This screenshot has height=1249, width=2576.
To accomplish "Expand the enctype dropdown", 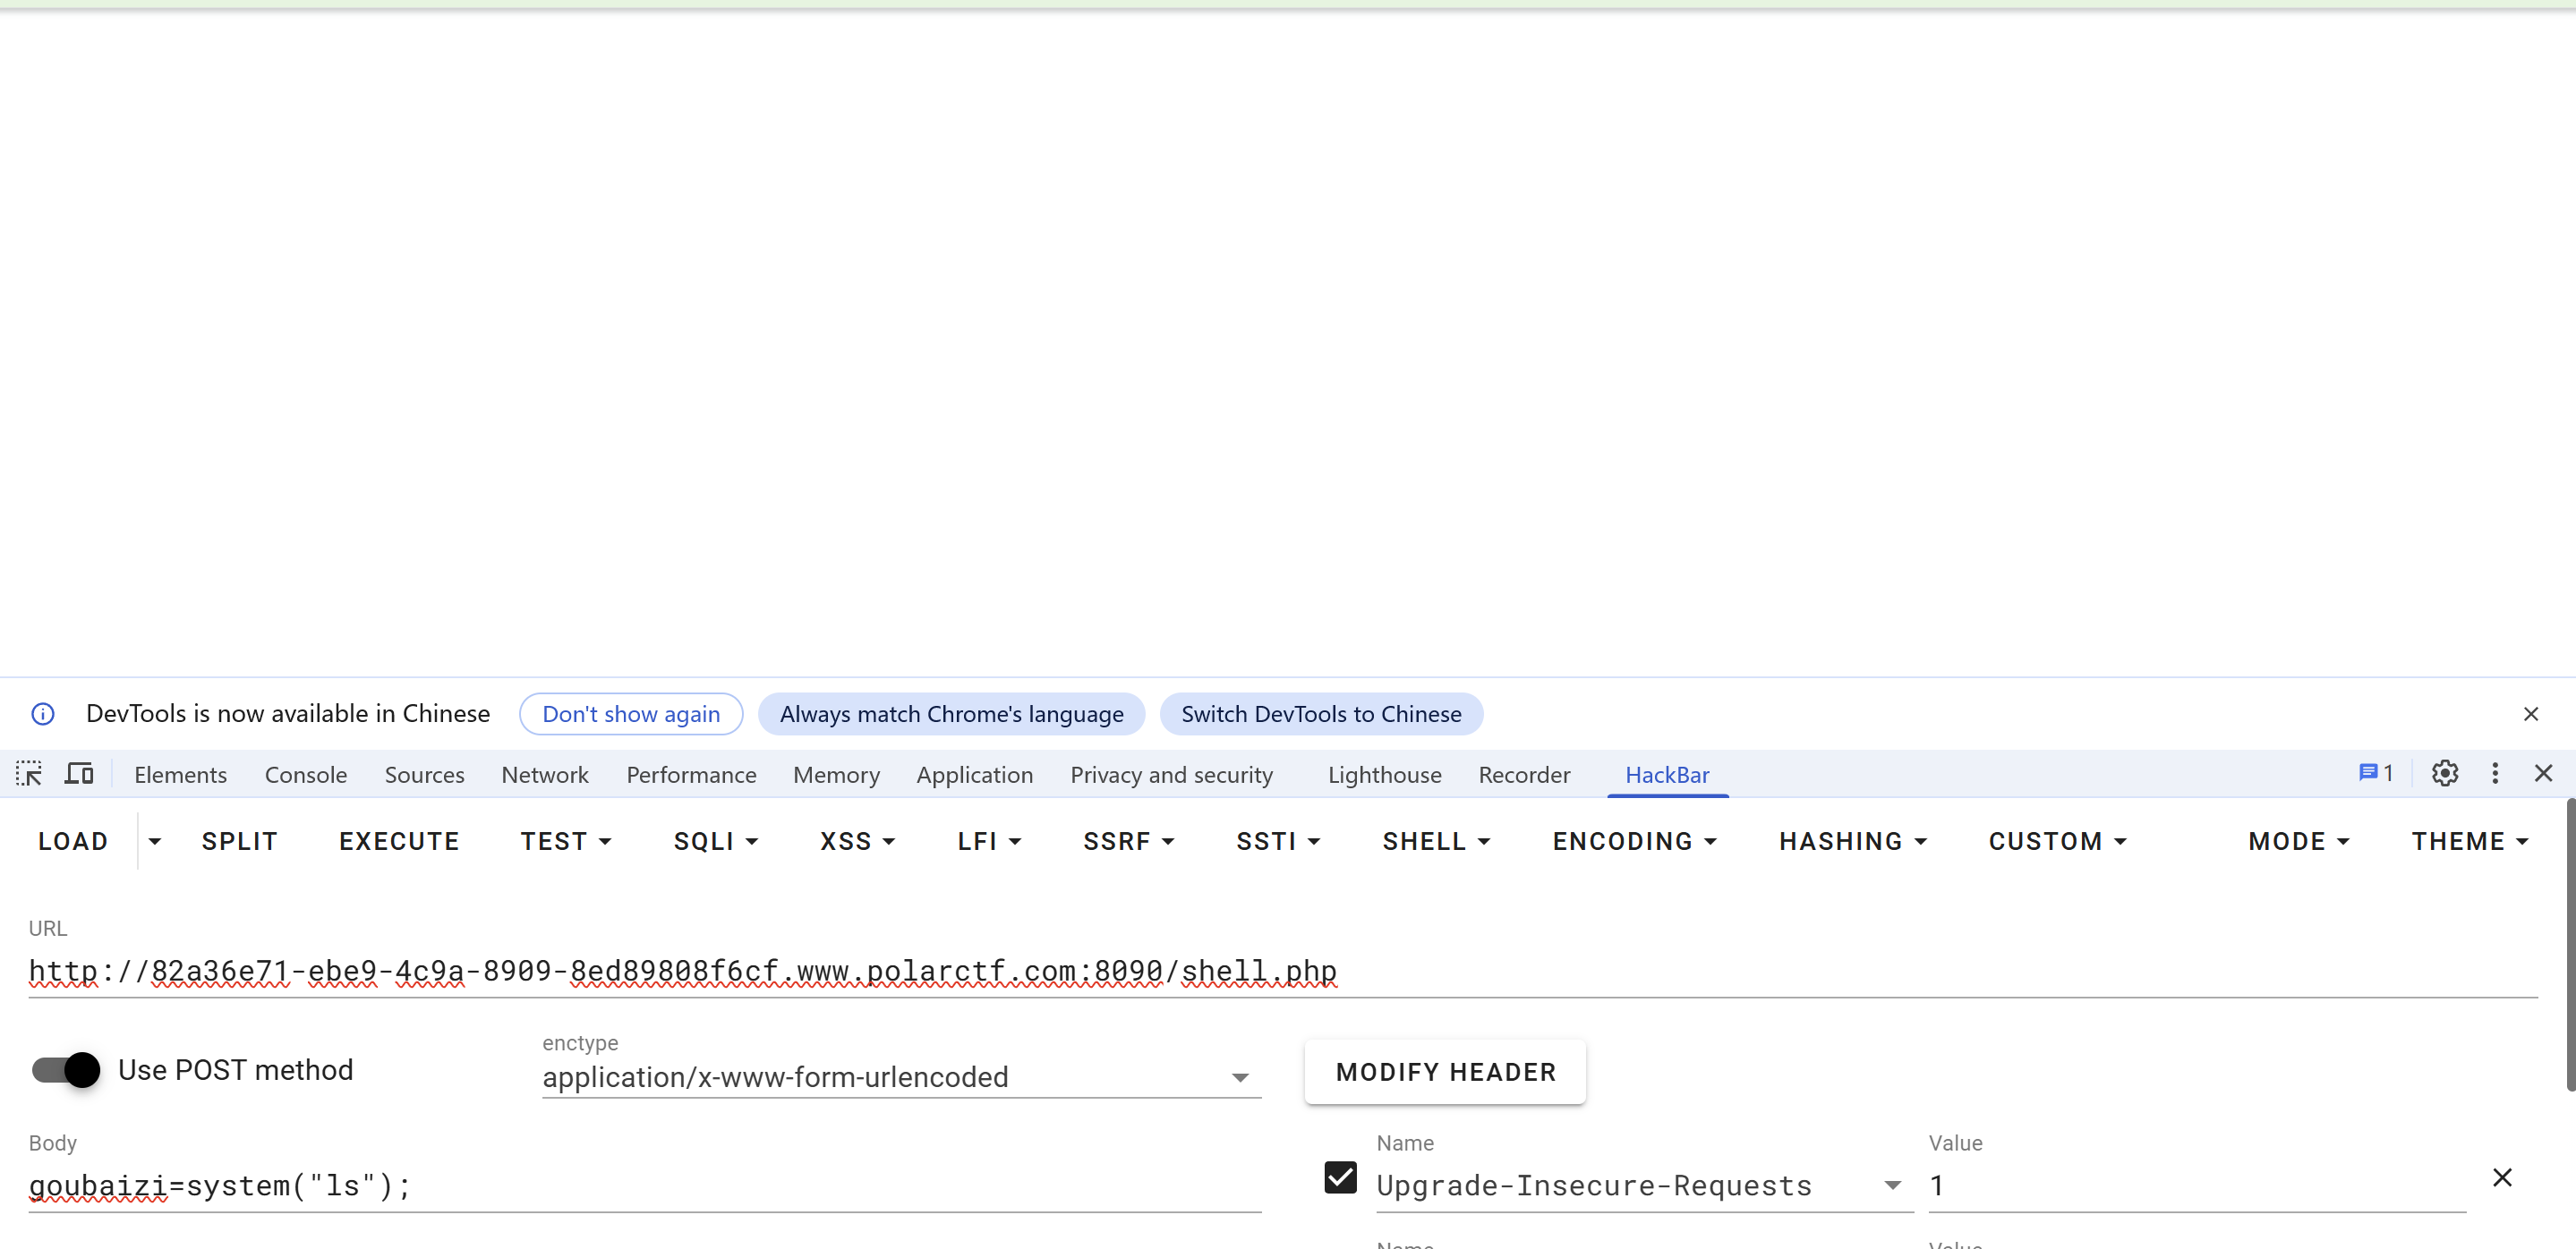I will point(1240,1078).
